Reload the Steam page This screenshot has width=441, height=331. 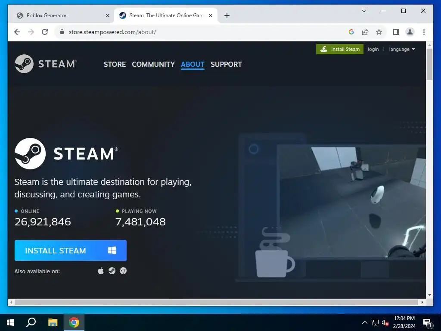pyautogui.click(x=45, y=32)
